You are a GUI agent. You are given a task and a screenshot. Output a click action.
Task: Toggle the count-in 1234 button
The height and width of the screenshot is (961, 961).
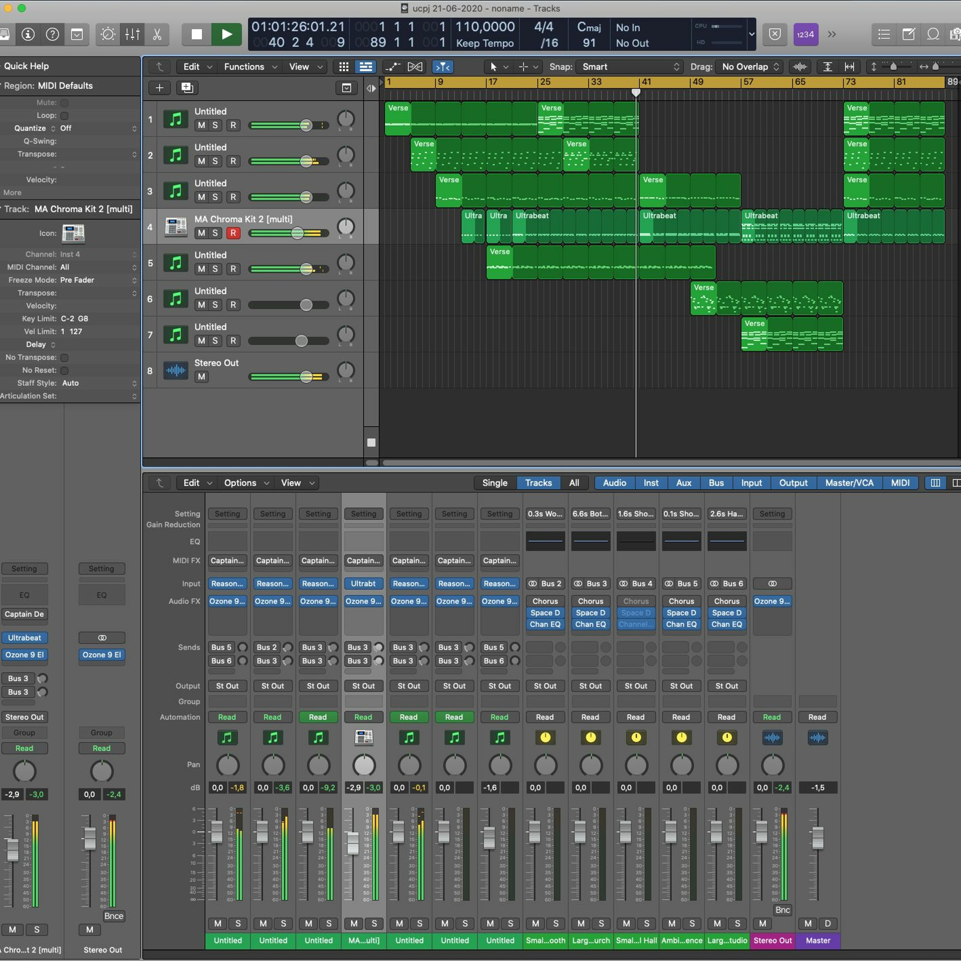pos(805,34)
